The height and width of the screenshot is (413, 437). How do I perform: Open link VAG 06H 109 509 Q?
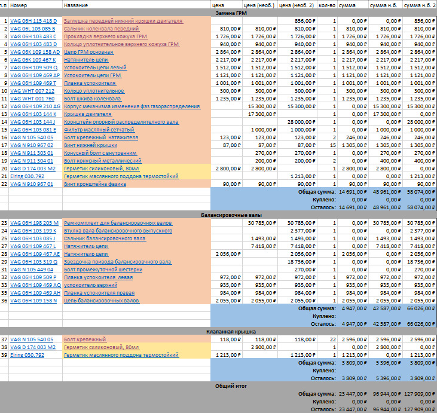coord(33,68)
